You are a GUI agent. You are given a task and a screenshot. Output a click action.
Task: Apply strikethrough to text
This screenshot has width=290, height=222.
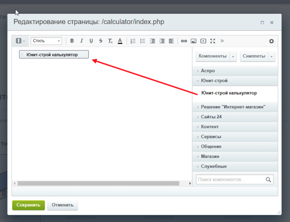coord(101,41)
